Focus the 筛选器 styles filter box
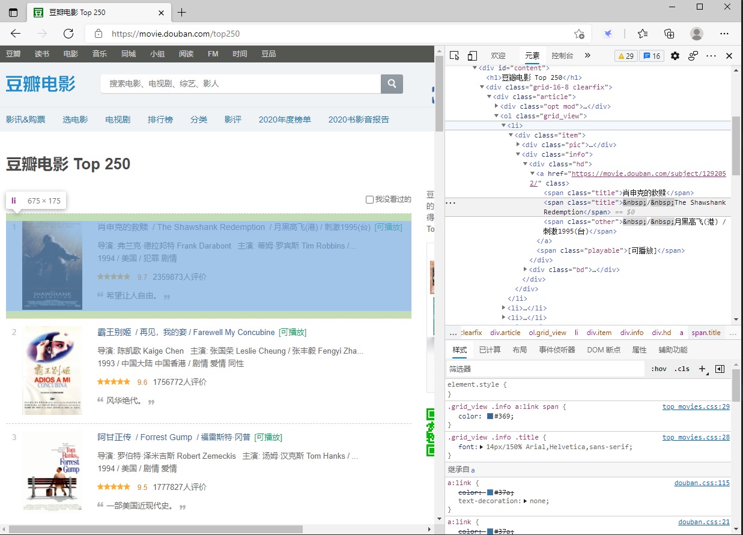This screenshot has width=743, height=535. 545,369
